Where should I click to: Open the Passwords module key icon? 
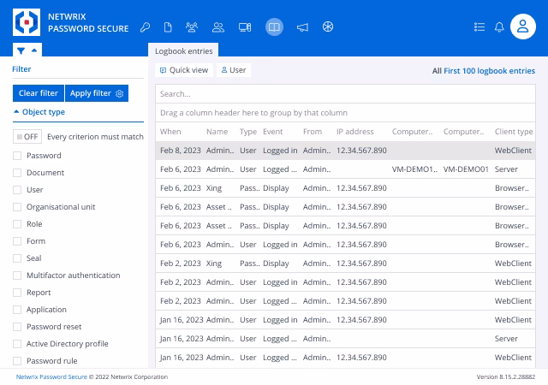(145, 27)
